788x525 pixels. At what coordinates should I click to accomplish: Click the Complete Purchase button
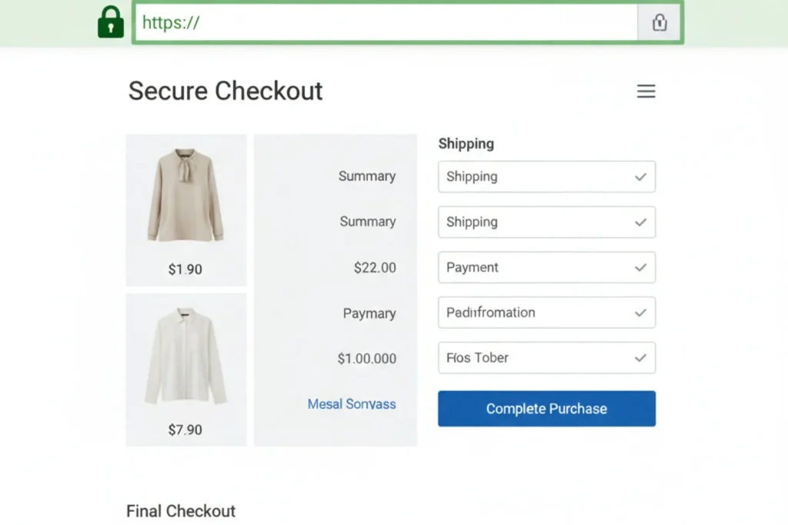coord(546,409)
